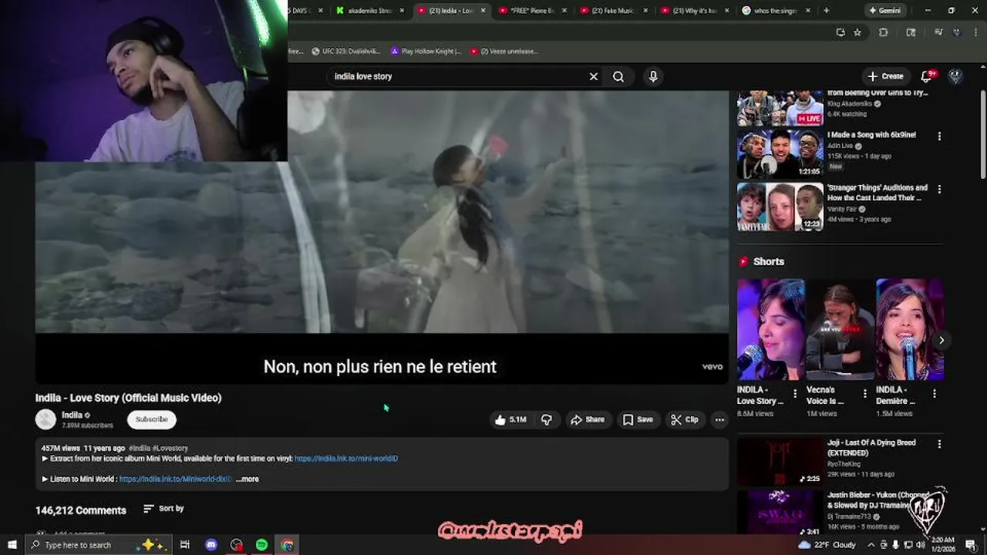Open taskbar clock and date
This screenshot has width=987, height=555.
(x=942, y=545)
